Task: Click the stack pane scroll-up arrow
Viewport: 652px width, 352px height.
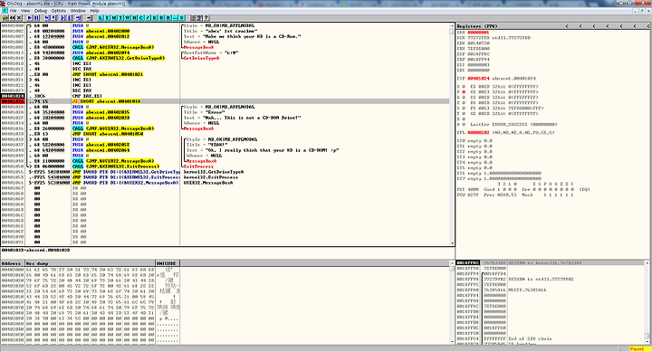Action: coord(647,263)
